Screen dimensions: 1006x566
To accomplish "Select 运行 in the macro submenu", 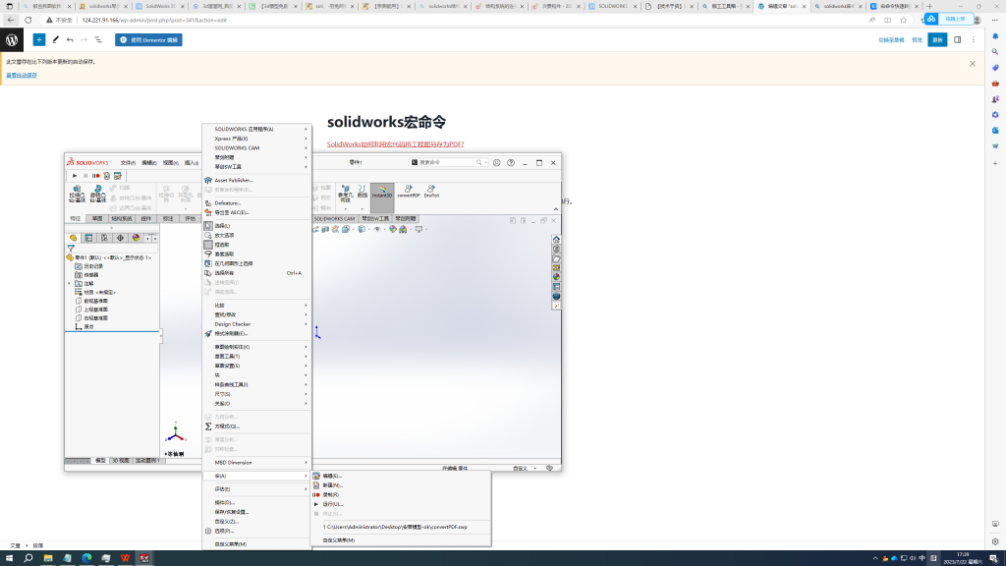I will tap(332, 504).
